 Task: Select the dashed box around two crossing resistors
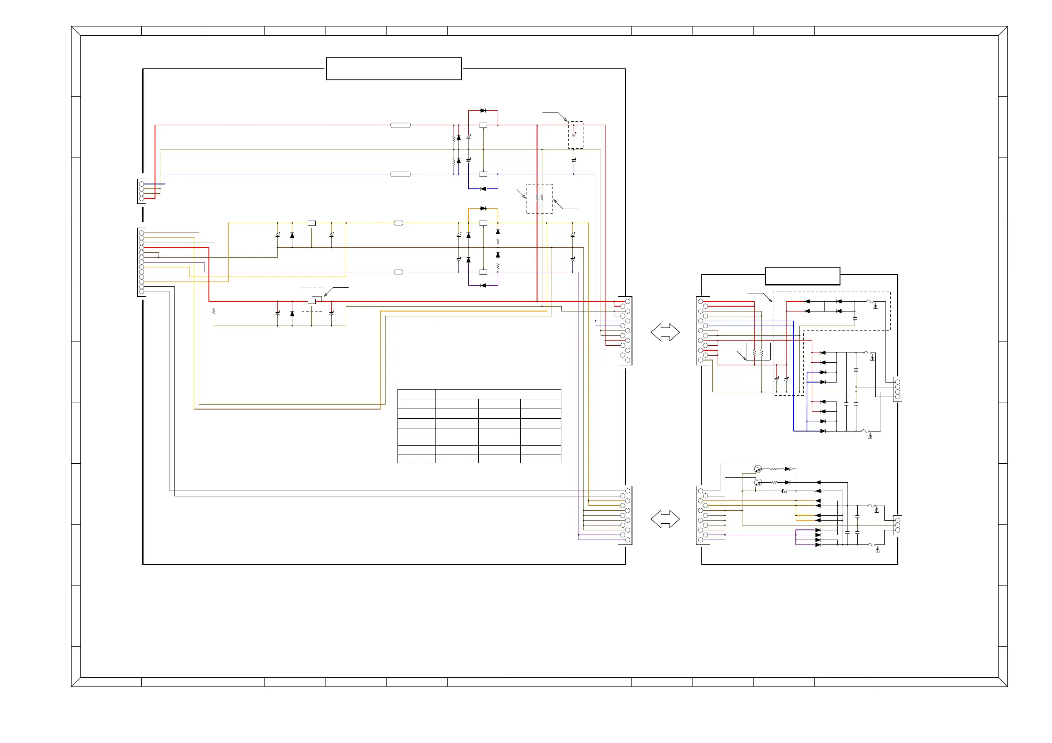(539, 199)
